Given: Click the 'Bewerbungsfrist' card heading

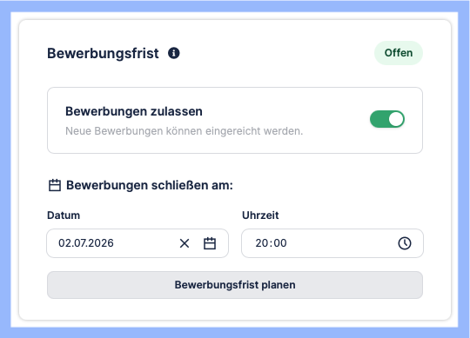Looking at the screenshot, I should click(x=103, y=54).
